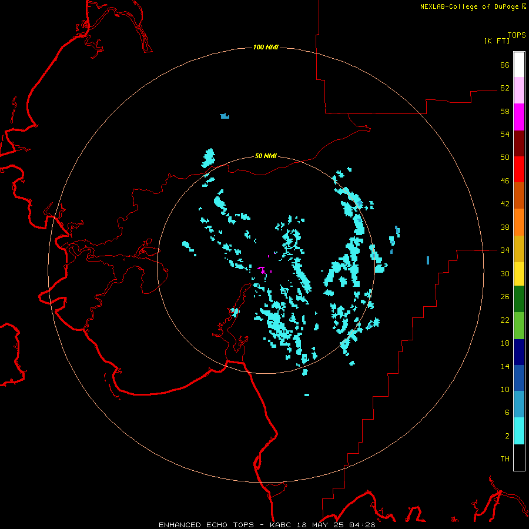This screenshot has width=529, height=529.
Task: Select the dark green legend swatch
Action: point(519,299)
